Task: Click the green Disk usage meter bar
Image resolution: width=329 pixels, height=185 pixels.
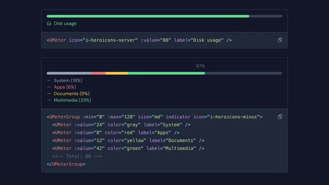Action: (148, 16)
